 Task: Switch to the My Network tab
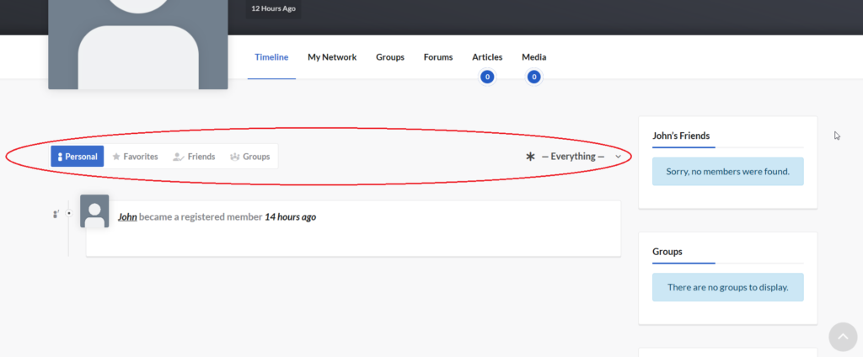(x=332, y=57)
